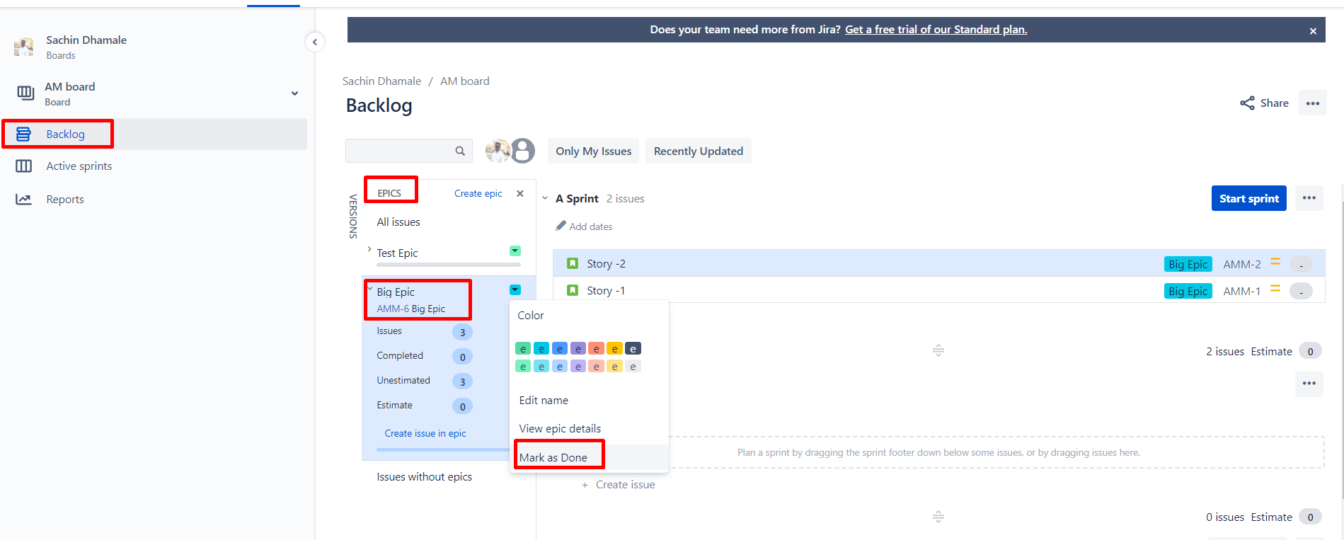The width and height of the screenshot is (1344, 540).
Task: Filter by the unassigned user avatar
Action: (523, 150)
